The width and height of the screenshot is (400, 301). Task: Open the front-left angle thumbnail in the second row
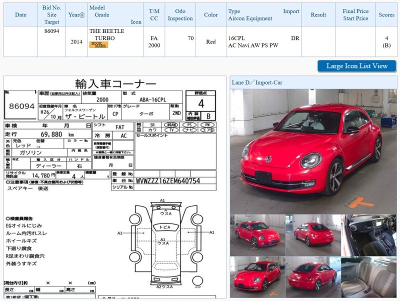[x=257, y=277]
